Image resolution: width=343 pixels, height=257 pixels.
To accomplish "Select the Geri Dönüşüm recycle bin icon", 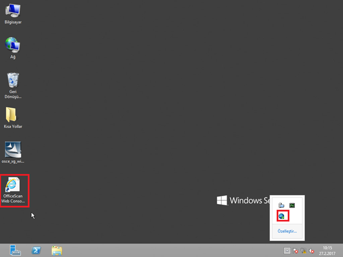I will [x=13, y=85].
